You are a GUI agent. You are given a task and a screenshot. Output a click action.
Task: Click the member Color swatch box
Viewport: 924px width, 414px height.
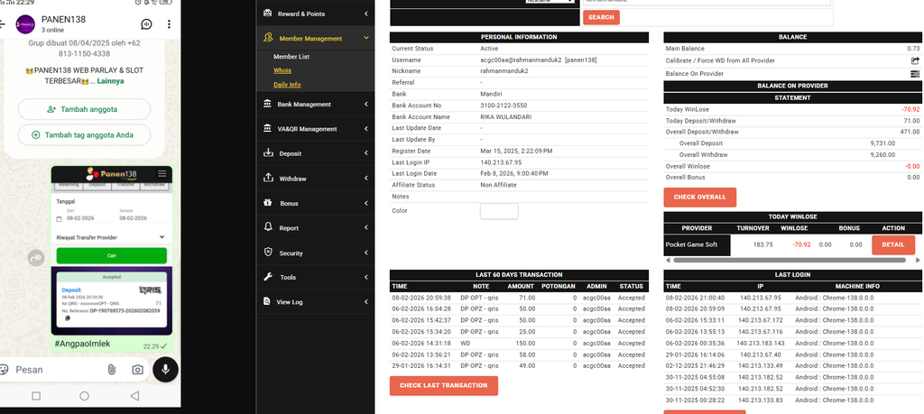[x=499, y=211]
